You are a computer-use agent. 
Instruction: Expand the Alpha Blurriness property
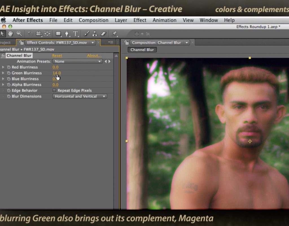(3, 84)
